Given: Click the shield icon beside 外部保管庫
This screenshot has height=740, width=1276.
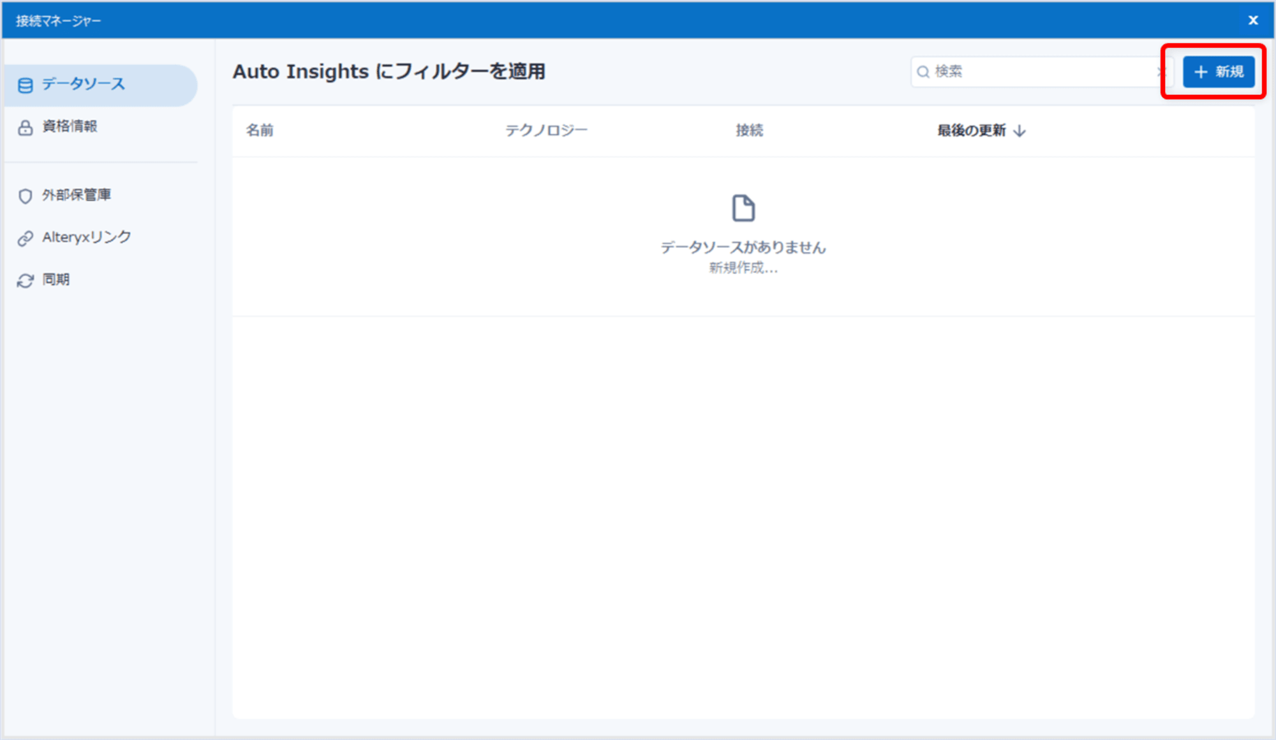Looking at the screenshot, I should coord(25,196).
